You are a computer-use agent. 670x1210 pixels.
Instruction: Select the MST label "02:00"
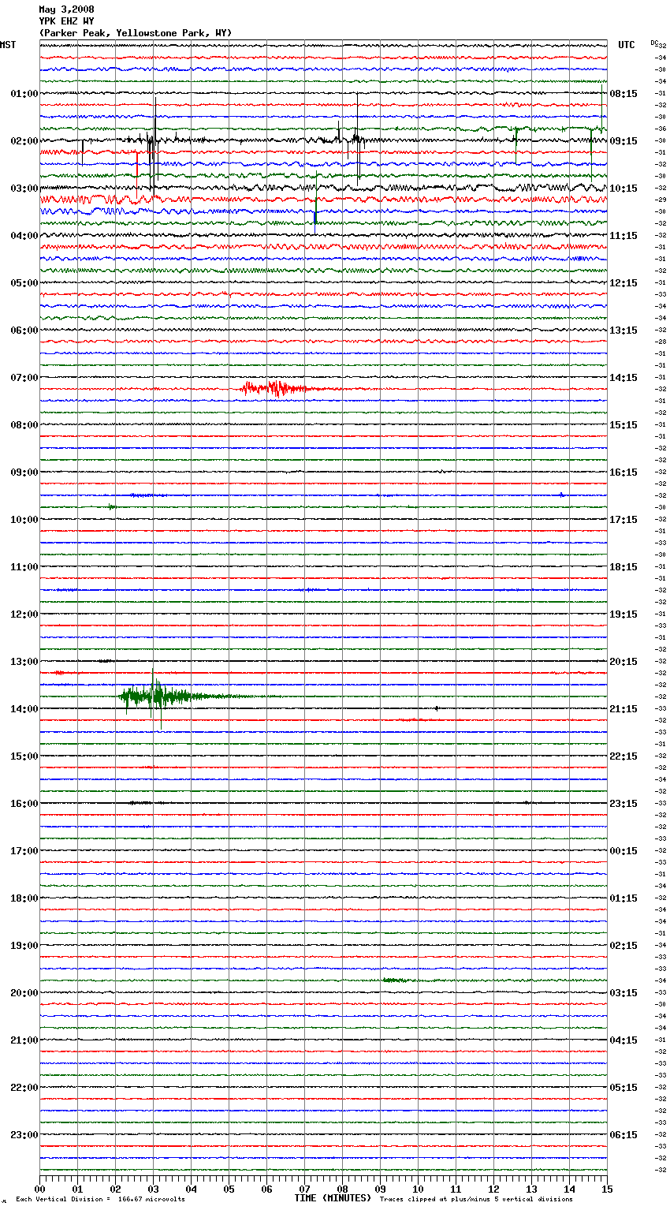(x=24, y=141)
